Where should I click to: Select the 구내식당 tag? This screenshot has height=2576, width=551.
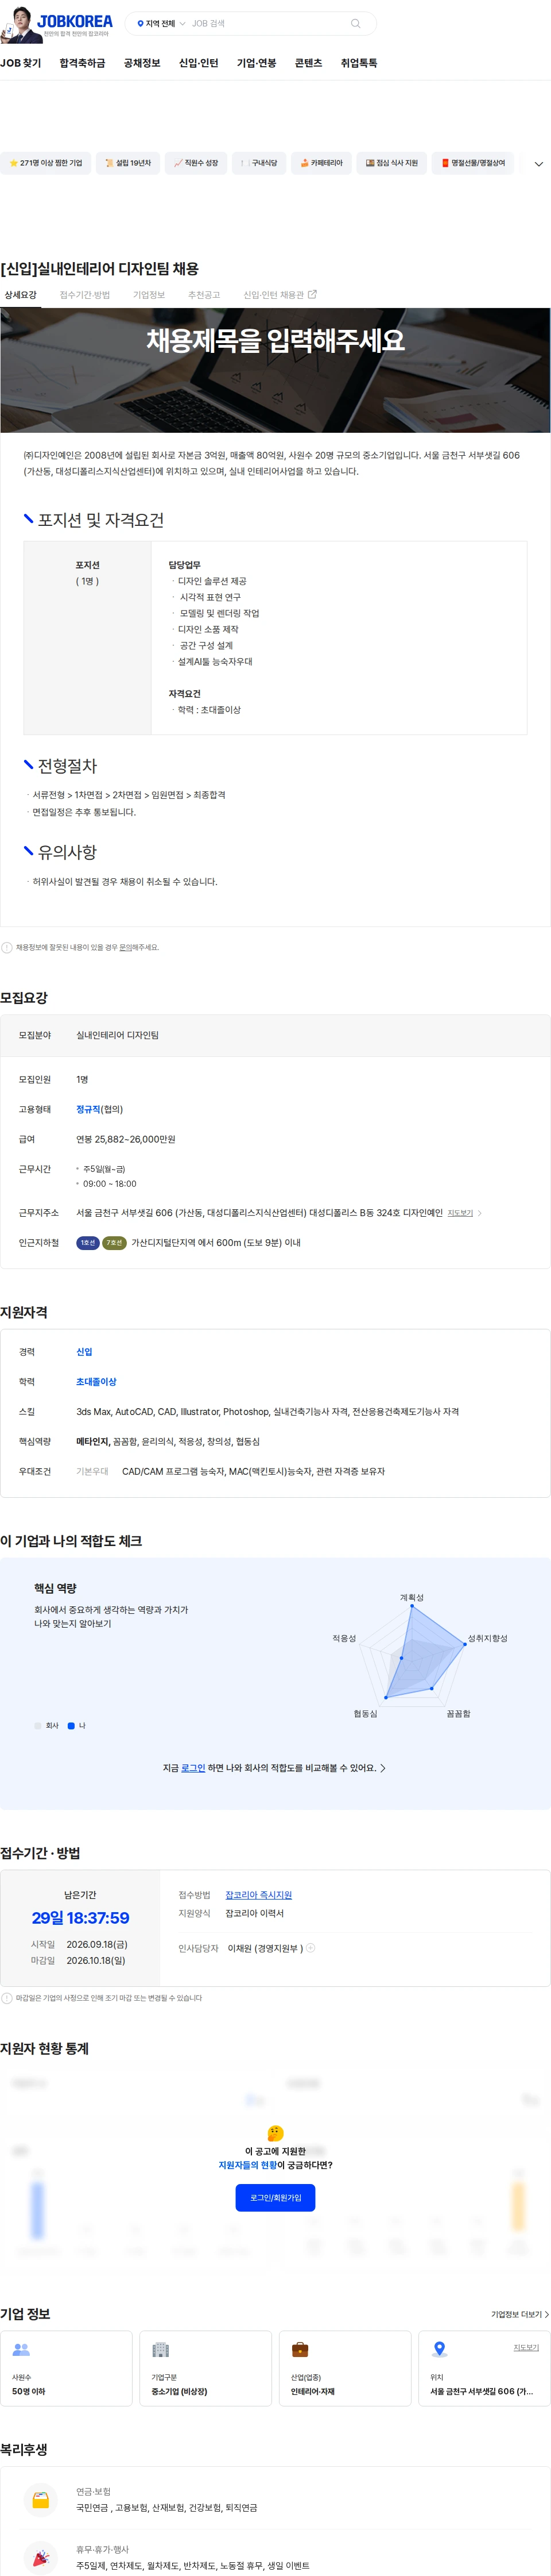[x=258, y=163]
